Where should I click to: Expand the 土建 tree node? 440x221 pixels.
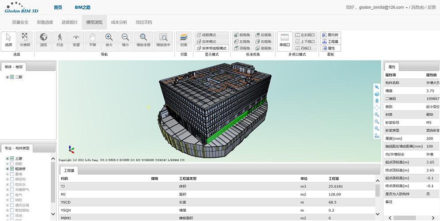click(x=7, y=159)
